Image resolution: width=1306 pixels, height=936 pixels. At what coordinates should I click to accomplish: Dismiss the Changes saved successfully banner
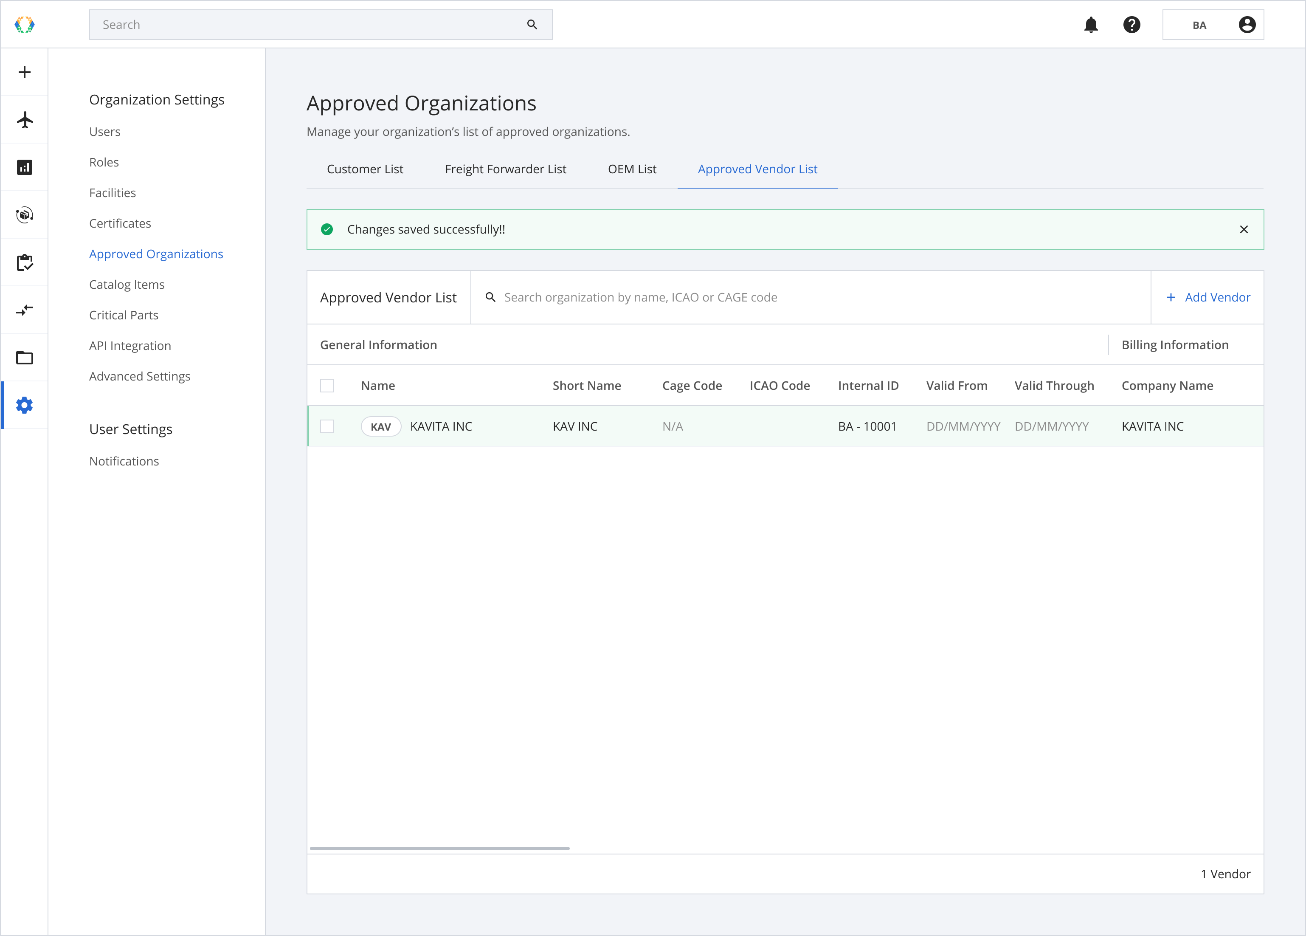point(1243,229)
